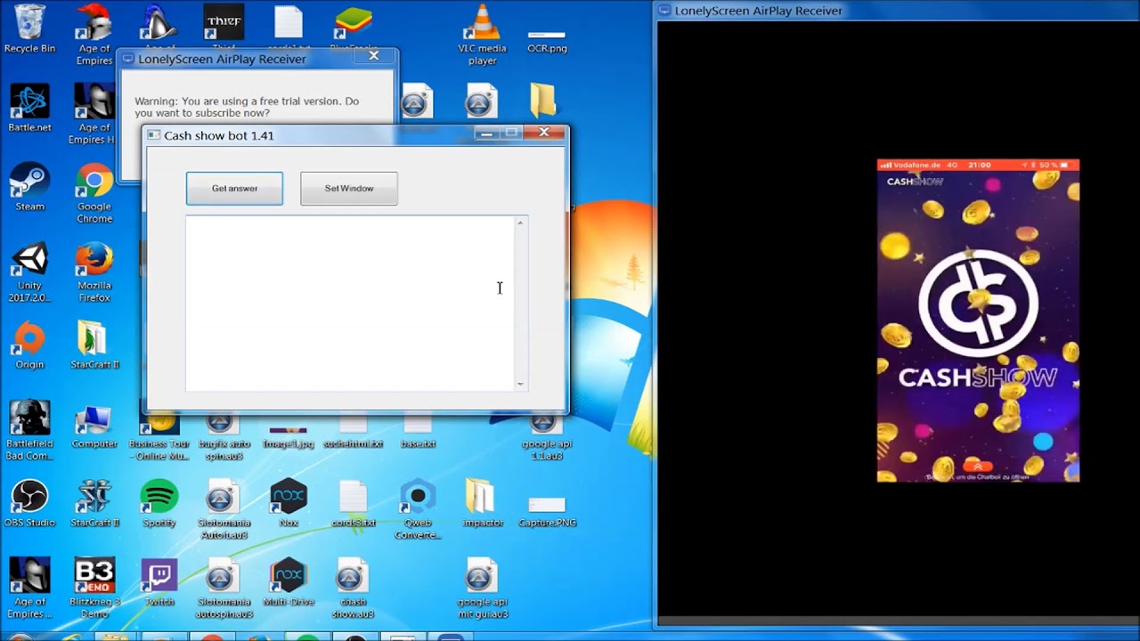Click the free trial warning message text

point(247,107)
